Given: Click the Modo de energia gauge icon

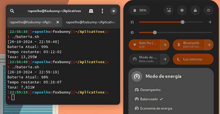Looking at the screenshot, I should point(137,76).
